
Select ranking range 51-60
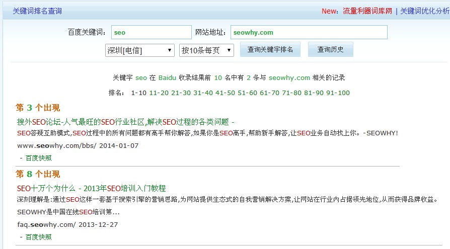tap(247, 93)
